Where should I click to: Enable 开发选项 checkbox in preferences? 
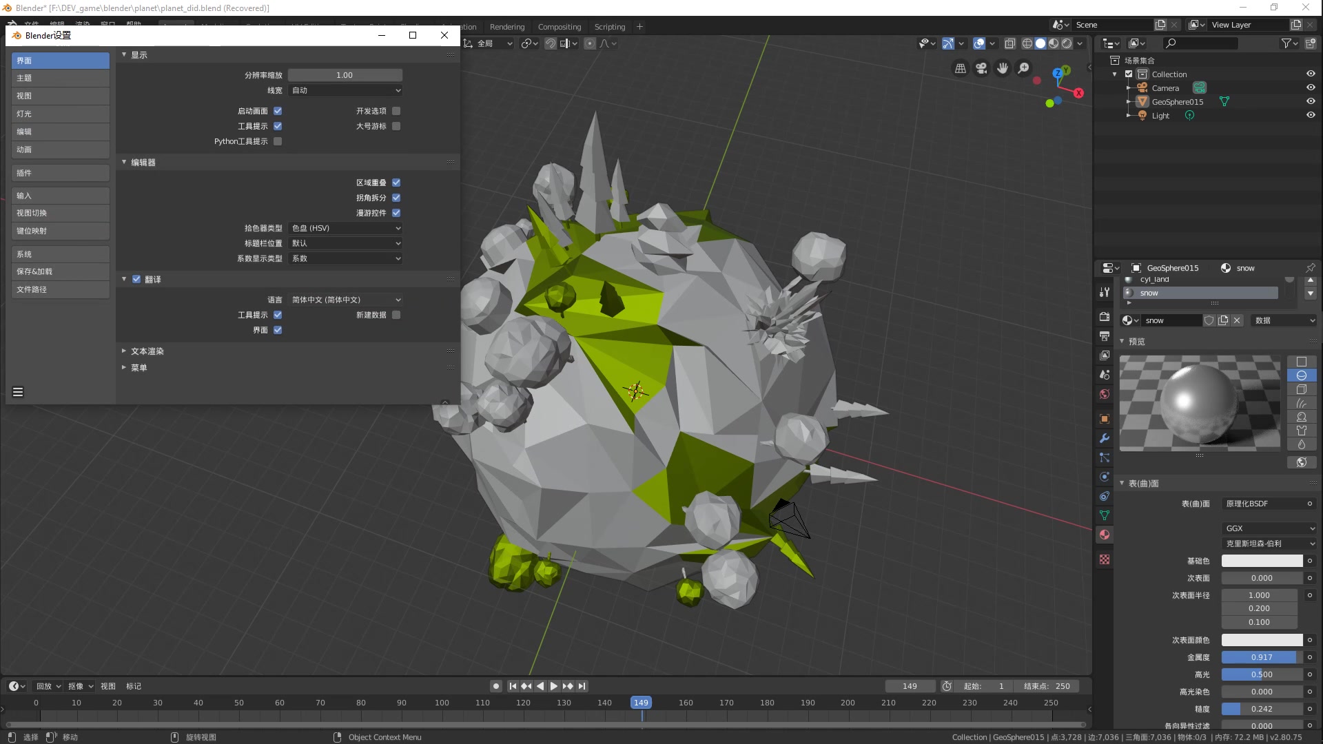[x=396, y=110]
